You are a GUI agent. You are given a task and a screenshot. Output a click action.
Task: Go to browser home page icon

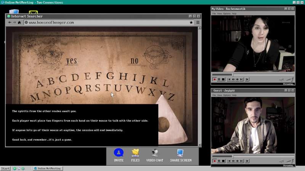pyautogui.click(x=19, y=22)
